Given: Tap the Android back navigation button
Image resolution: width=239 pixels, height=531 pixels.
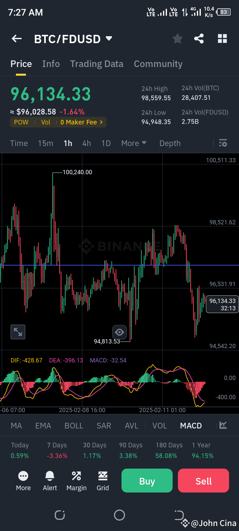Looking at the screenshot, I should pos(179,515).
